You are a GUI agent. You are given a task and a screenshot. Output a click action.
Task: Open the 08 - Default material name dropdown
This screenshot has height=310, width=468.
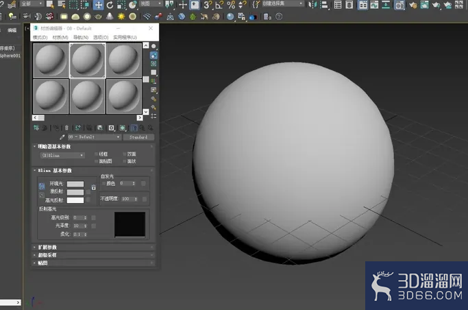(x=94, y=137)
